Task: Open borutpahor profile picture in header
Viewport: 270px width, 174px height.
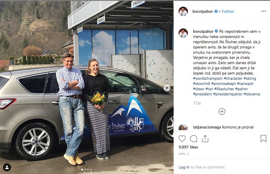Action: tap(183, 11)
